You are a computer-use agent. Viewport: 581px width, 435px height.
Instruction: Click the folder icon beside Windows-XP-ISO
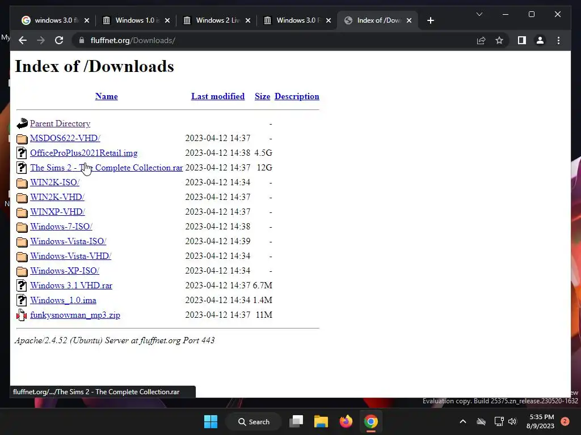click(22, 271)
